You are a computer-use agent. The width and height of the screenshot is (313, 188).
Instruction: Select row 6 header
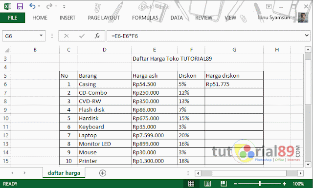(5, 84)
